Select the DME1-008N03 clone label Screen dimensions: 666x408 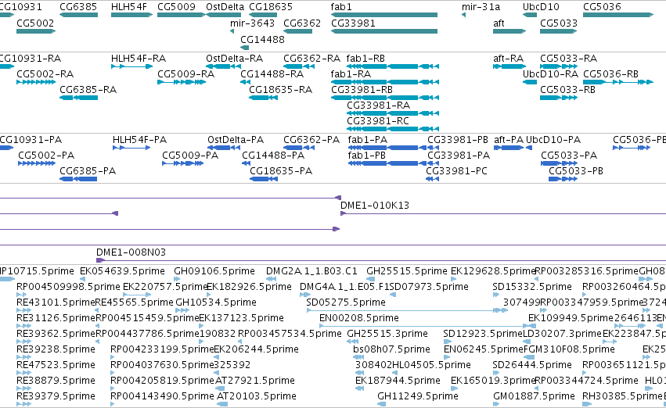click(131, 252)
